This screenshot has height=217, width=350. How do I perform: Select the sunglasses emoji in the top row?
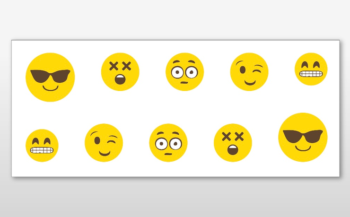(x=50, y=77)
